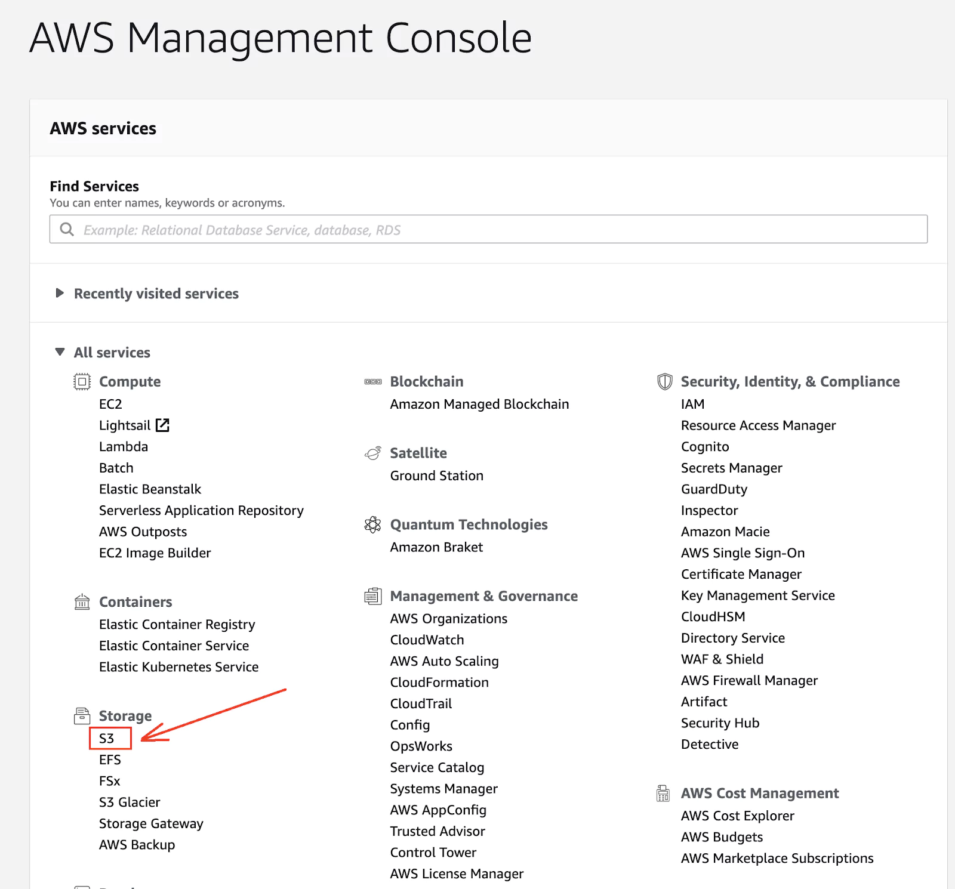Open AWS Cost Explorer link

(738, 816)
